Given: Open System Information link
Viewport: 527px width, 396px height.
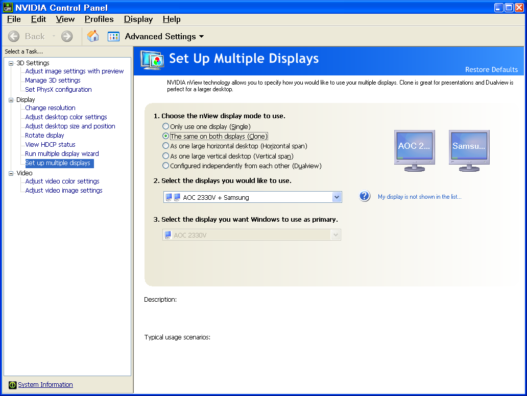Looking at the screenshot, I should pos(45,385).
